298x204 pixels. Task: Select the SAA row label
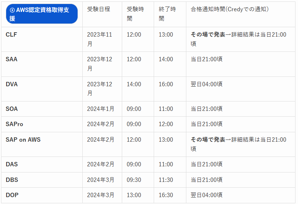(x=12, y=59)
